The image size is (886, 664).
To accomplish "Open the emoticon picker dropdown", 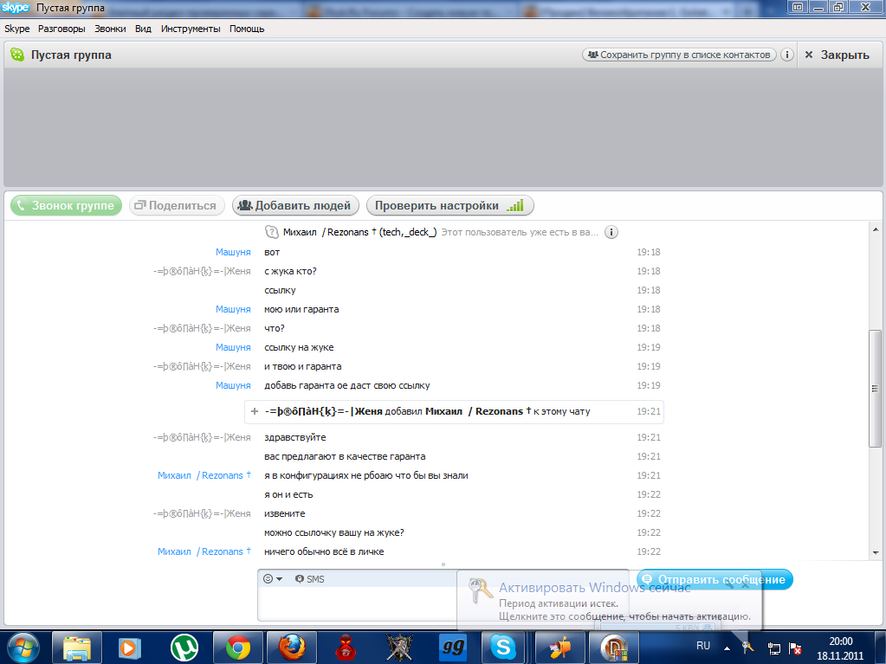I will pyautogui.click(x=272, y=579).
